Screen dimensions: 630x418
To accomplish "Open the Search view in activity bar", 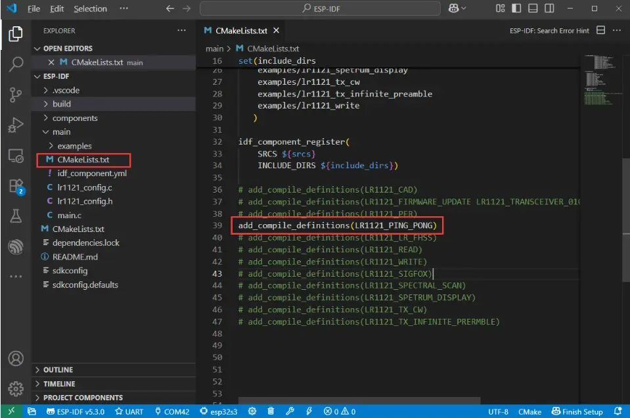I will click(x=16, y=64).
